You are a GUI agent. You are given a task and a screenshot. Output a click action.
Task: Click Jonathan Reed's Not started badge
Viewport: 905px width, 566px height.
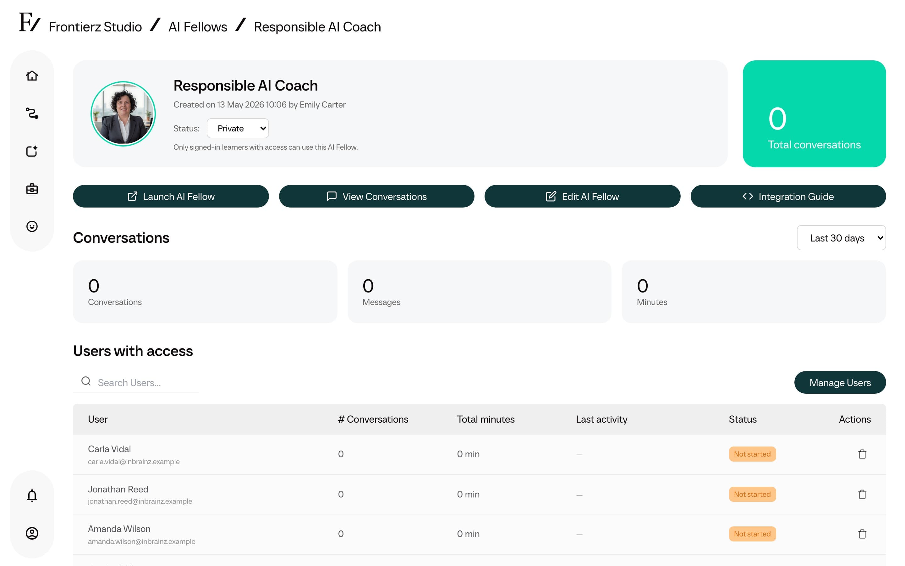coord(752,494)
